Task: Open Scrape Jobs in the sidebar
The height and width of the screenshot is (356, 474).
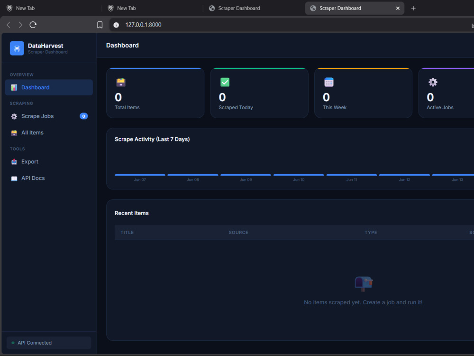Action: coord(49,116)
